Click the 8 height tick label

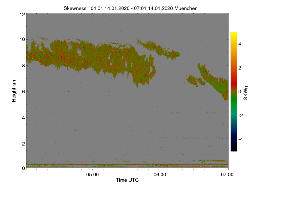(x=23, y=65)
